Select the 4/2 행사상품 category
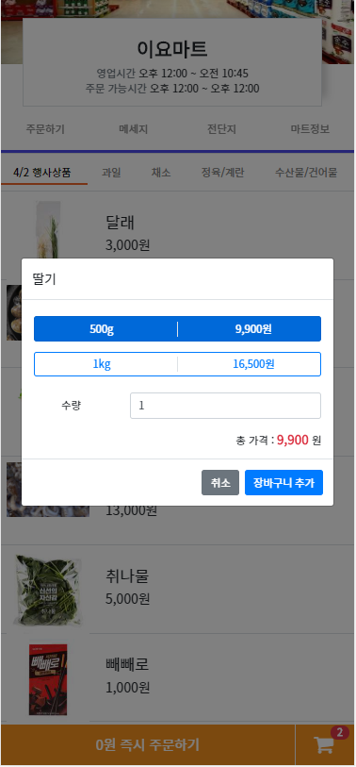Image resolution: width=356 pixels, height=767 pixels. 42,173
